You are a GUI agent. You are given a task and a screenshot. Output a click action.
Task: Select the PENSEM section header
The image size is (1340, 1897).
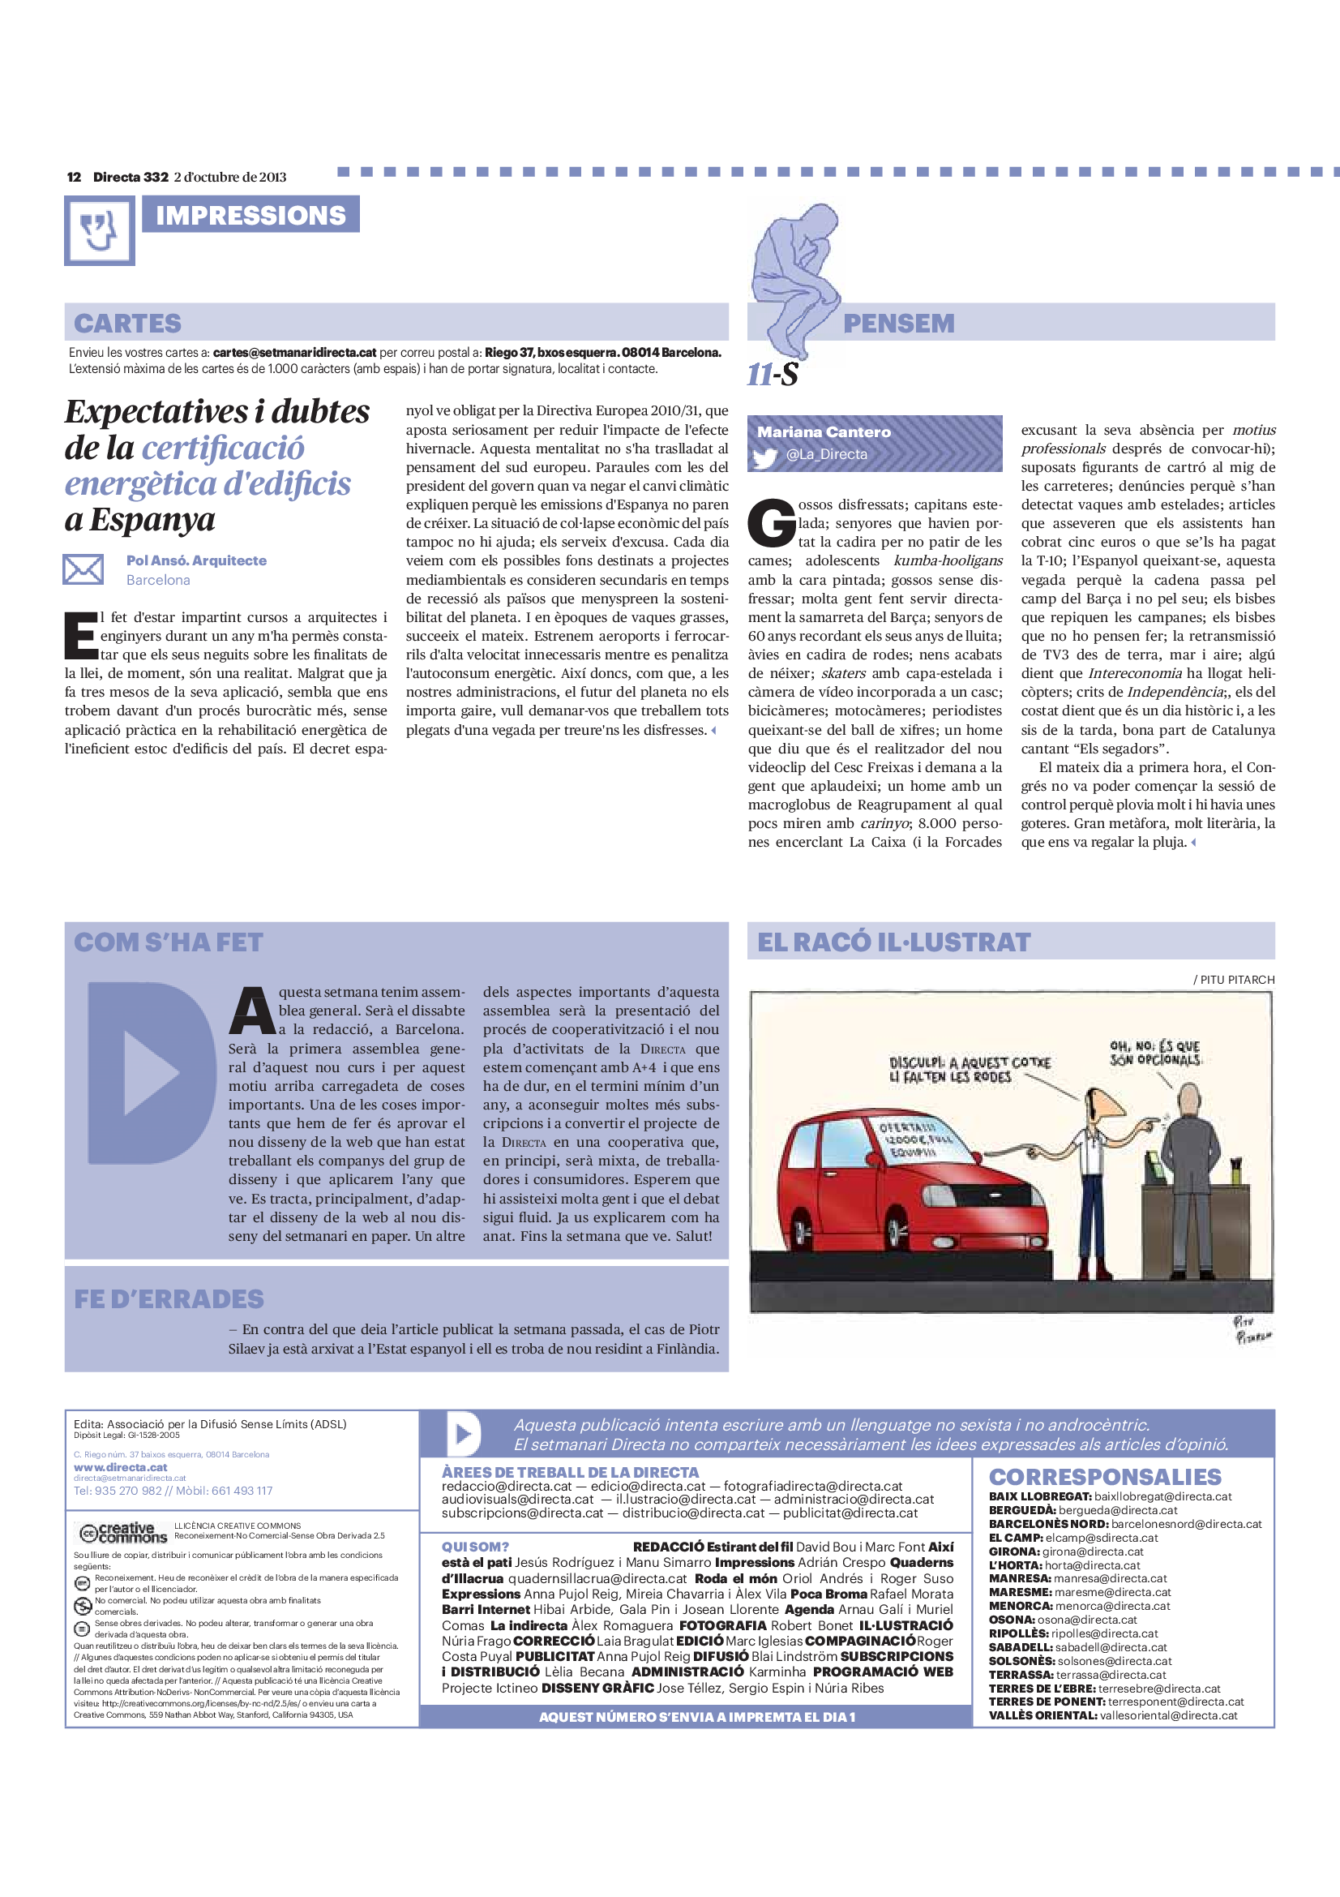tap(898, 323)
